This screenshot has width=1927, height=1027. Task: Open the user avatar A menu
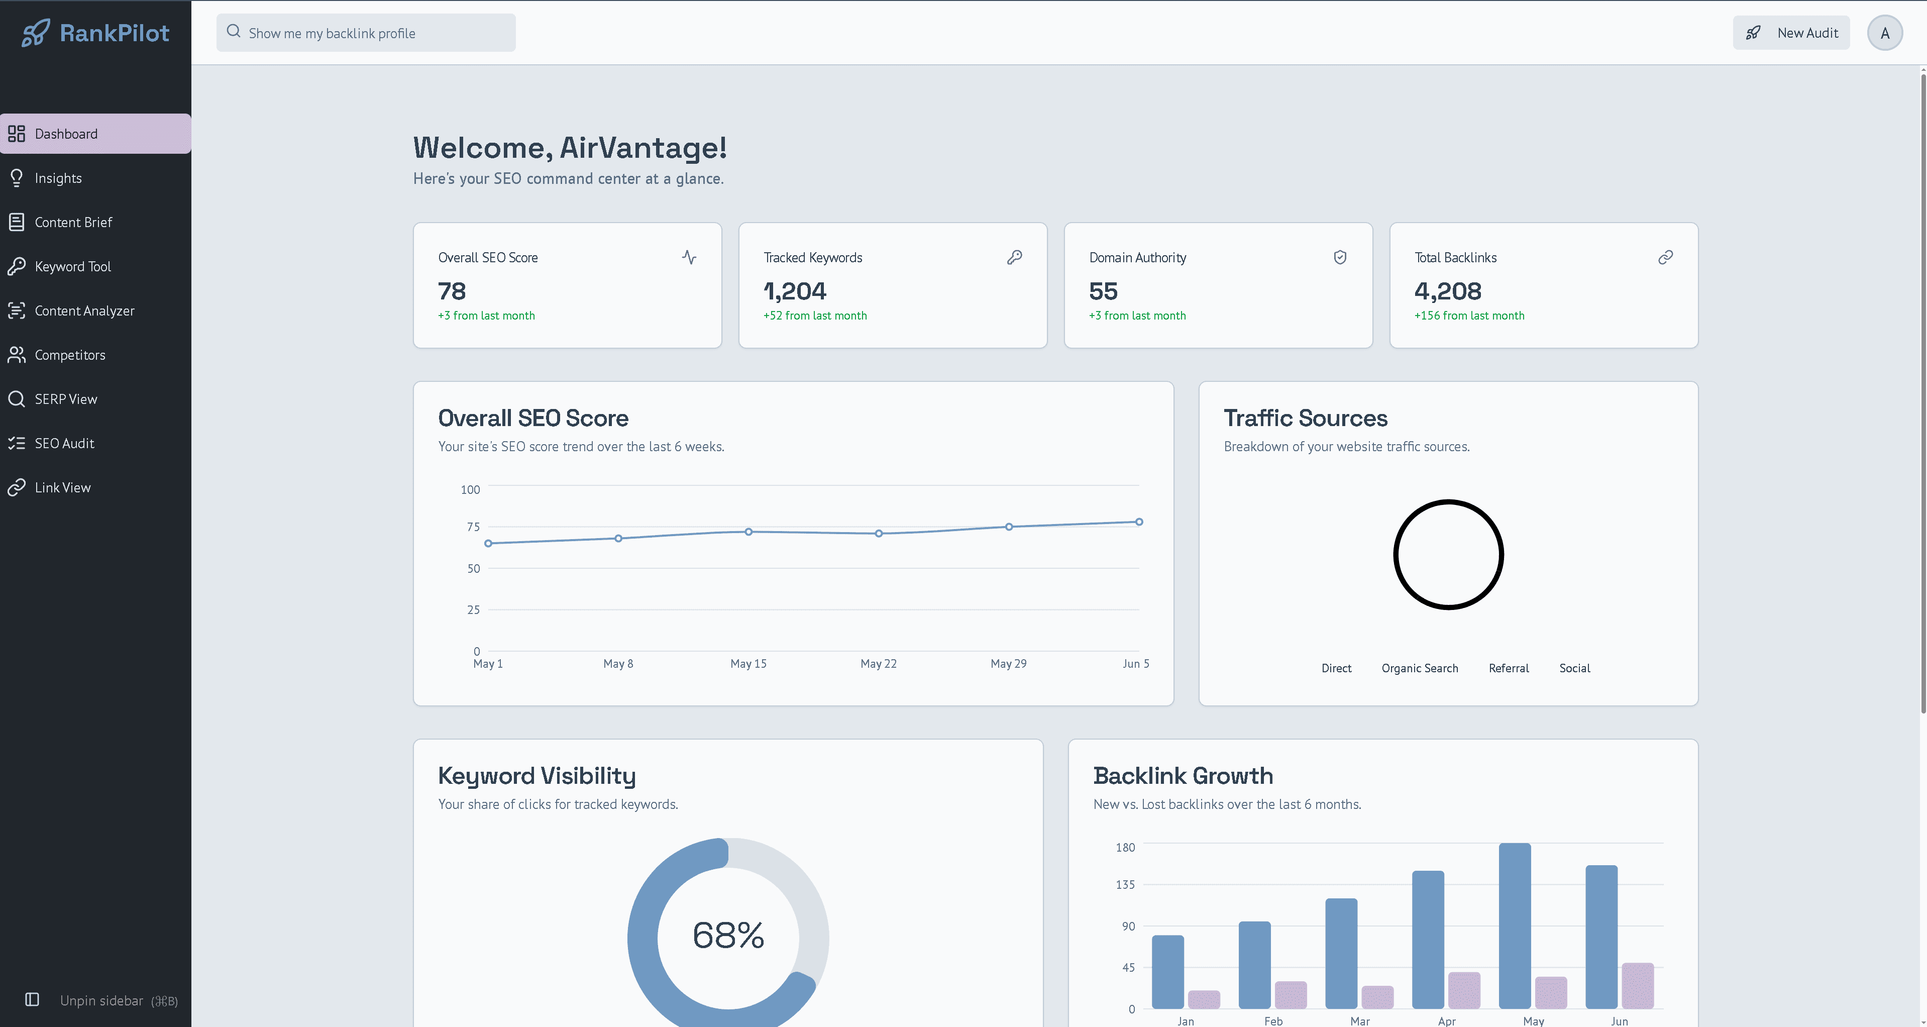1884,33
